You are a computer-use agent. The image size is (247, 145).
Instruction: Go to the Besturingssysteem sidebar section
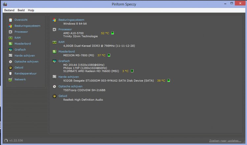pyautogui.click(x=27, y=26)
